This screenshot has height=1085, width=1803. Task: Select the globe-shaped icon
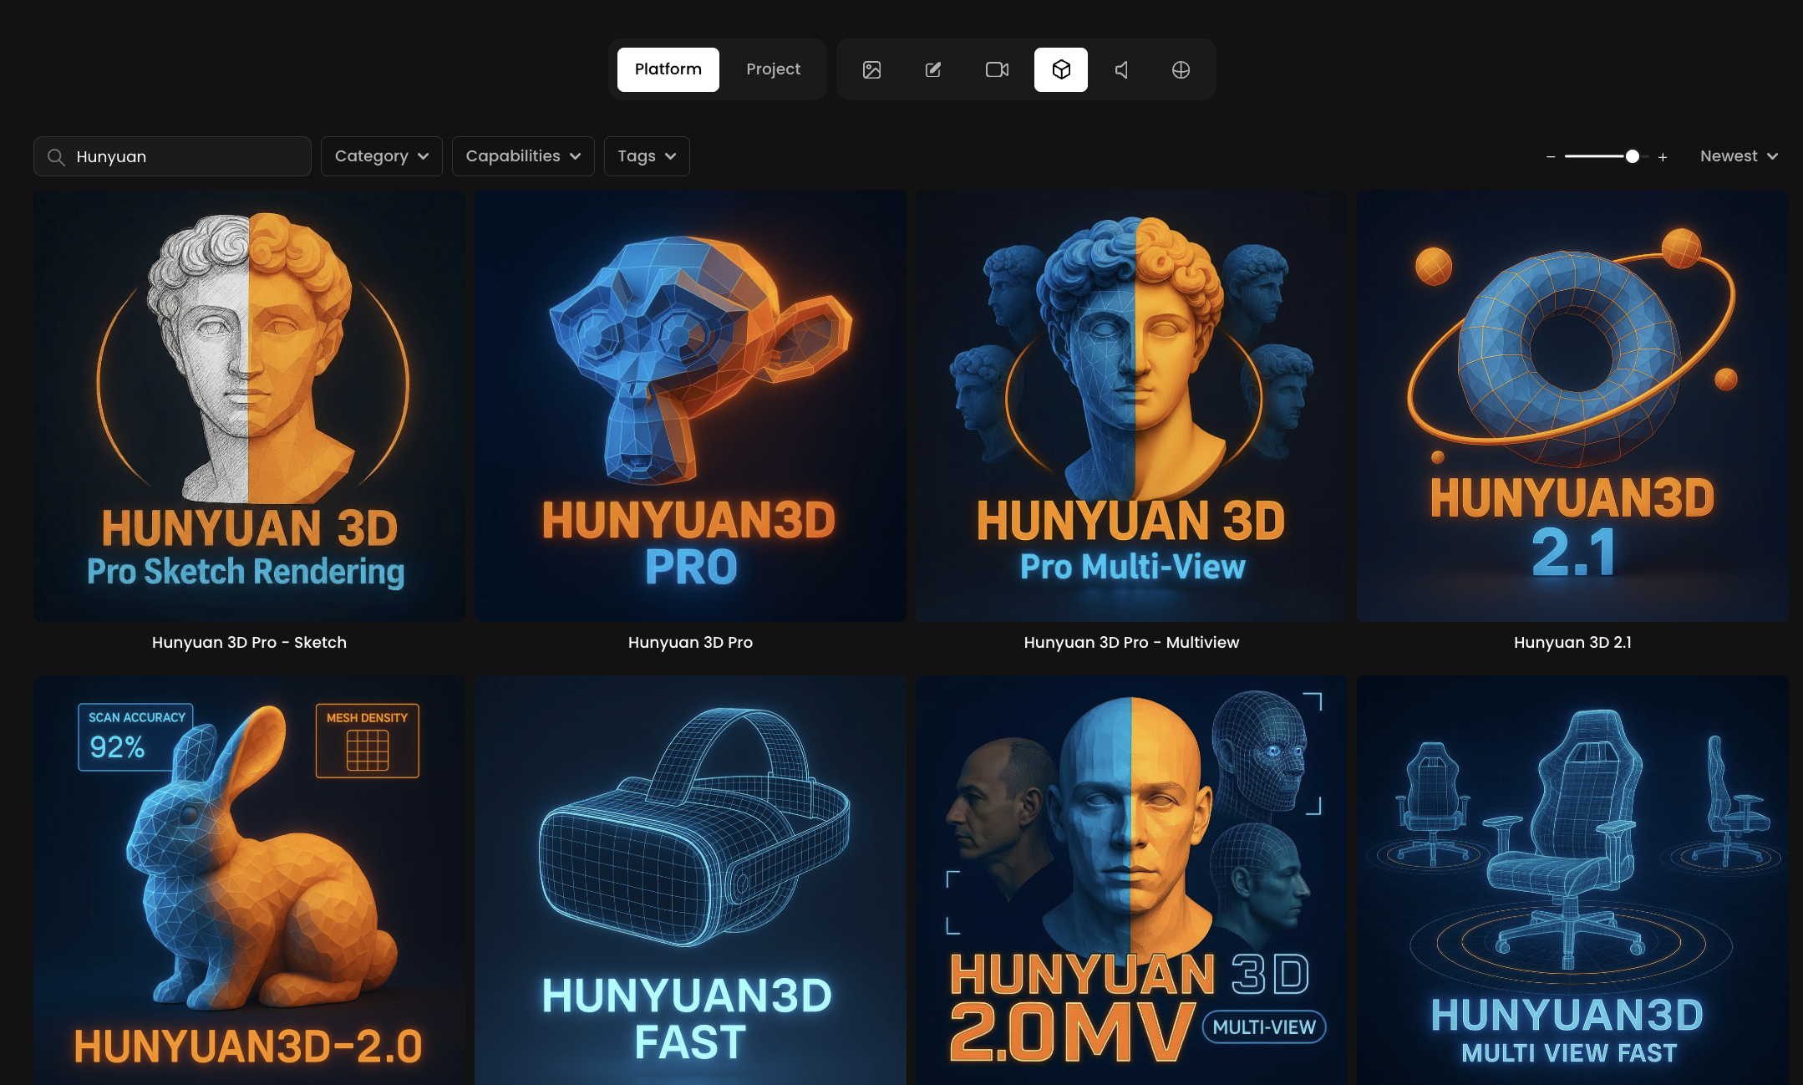point(1181,69)
